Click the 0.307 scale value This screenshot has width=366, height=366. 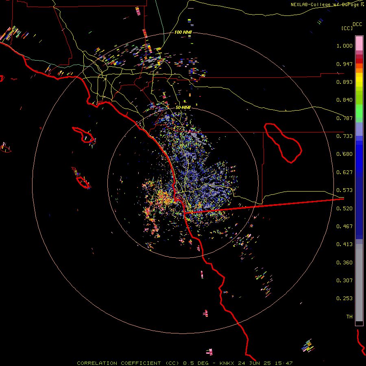click(x=344, y=281)
